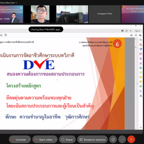Open the reactions emoji icon
This screenshot has height=144, width=144.
coord(113,140)
